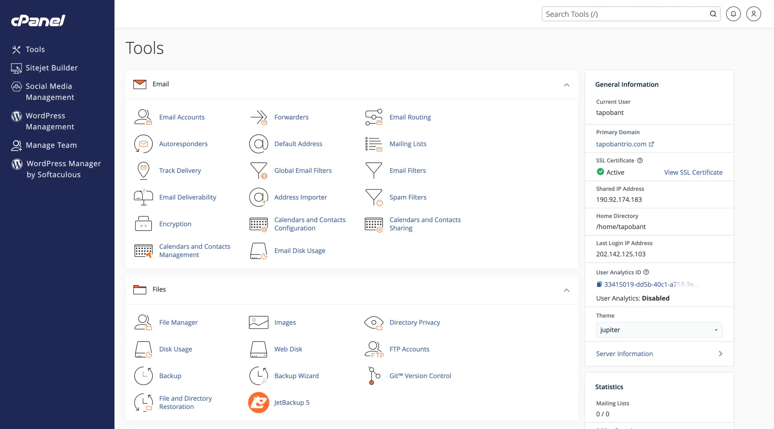Open Manage Team from sidebar
The height and width of the screenshot is (429, 774).
pyautogui.click(x=51, y=145)
